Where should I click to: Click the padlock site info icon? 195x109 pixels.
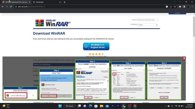click(x=16, y=7)
